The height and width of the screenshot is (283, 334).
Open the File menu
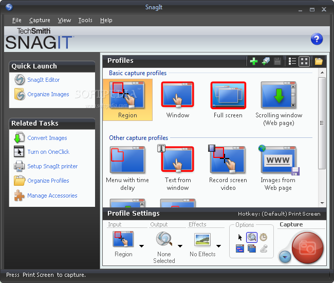click(x=17, y=20)
